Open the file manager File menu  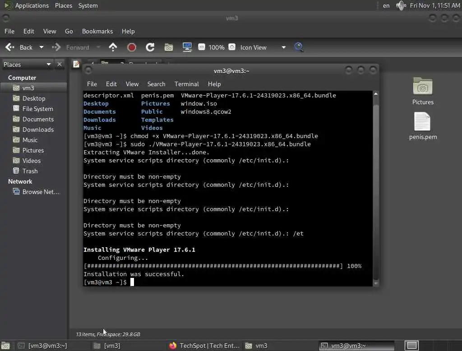point(9,31)
